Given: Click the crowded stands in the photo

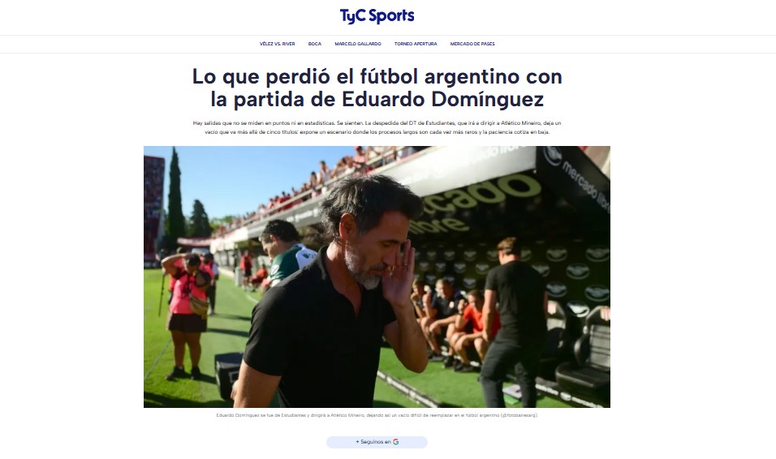Looking at the screenshot, I should [x=307, y=188].
